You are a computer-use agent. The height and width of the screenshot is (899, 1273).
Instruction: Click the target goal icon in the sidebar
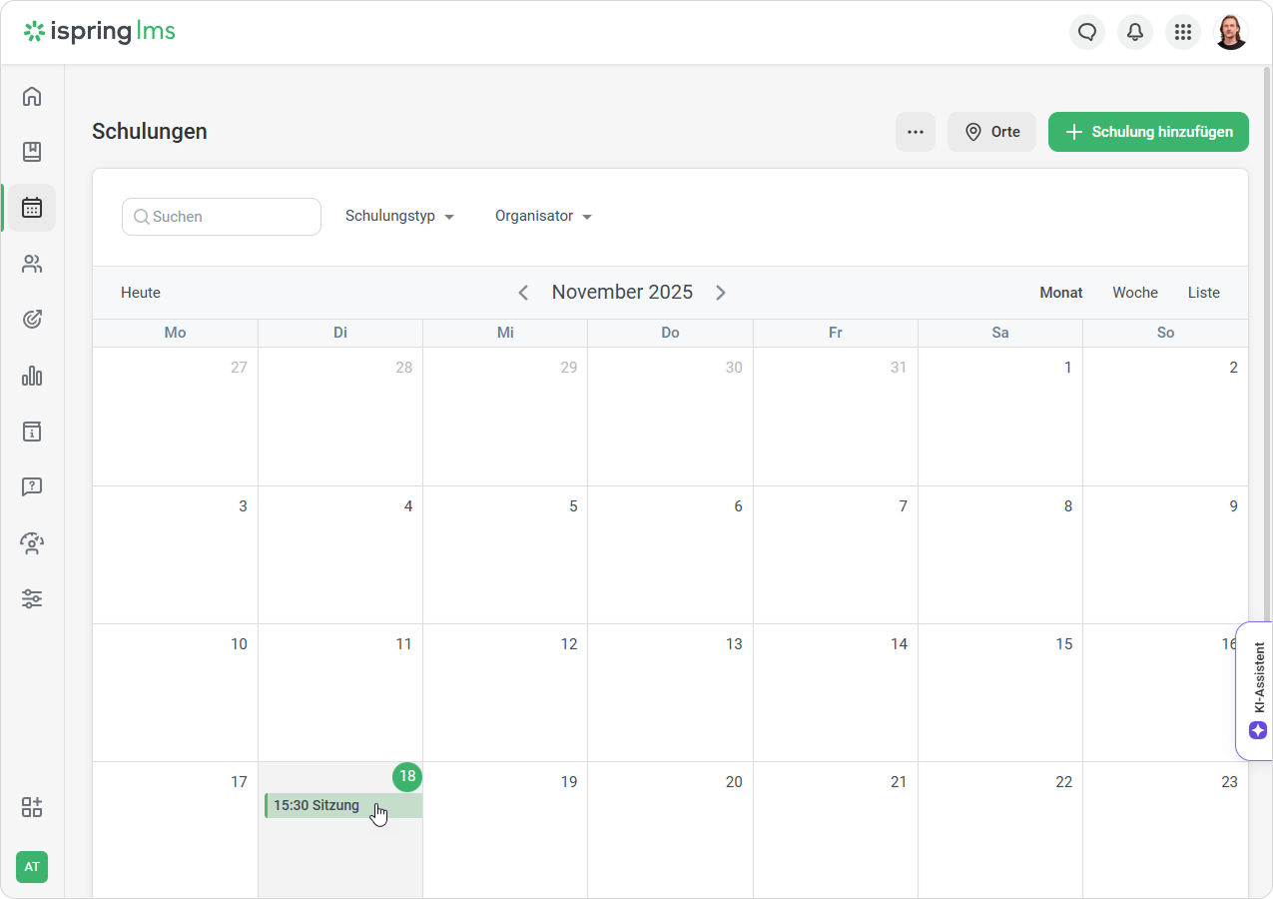click(x=32, y=320)
